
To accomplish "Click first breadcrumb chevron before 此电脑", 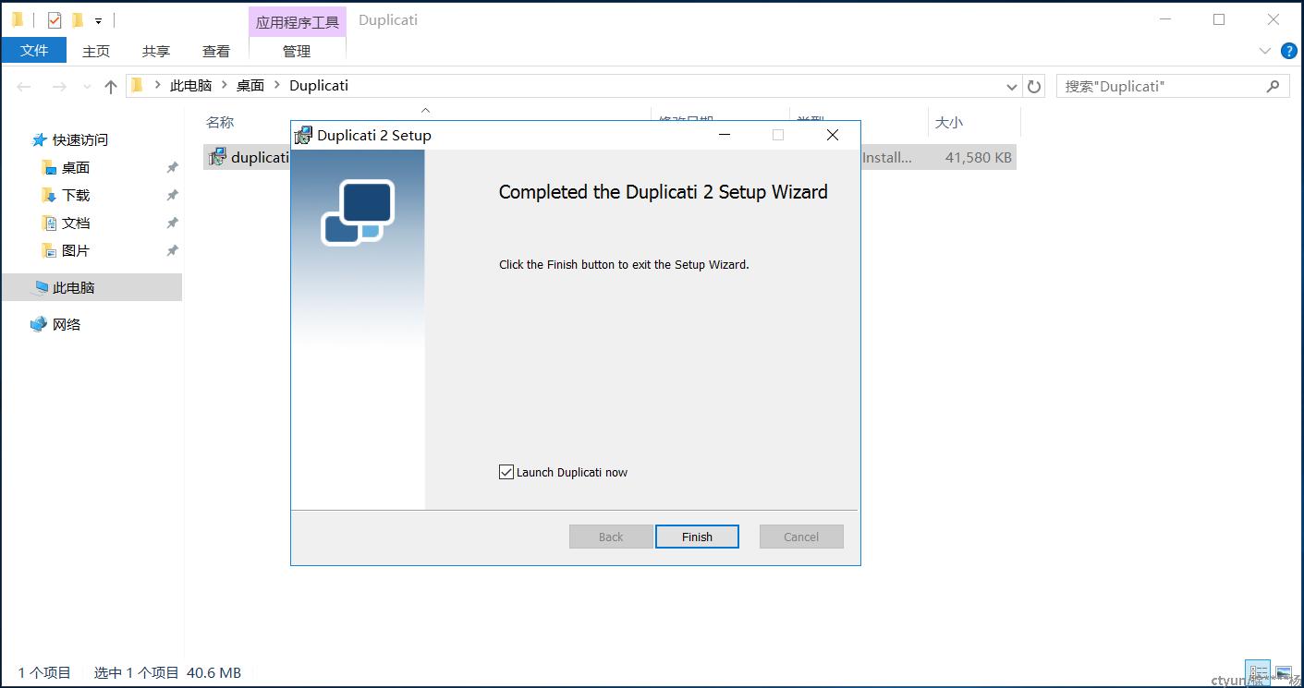I will (158, 86).
